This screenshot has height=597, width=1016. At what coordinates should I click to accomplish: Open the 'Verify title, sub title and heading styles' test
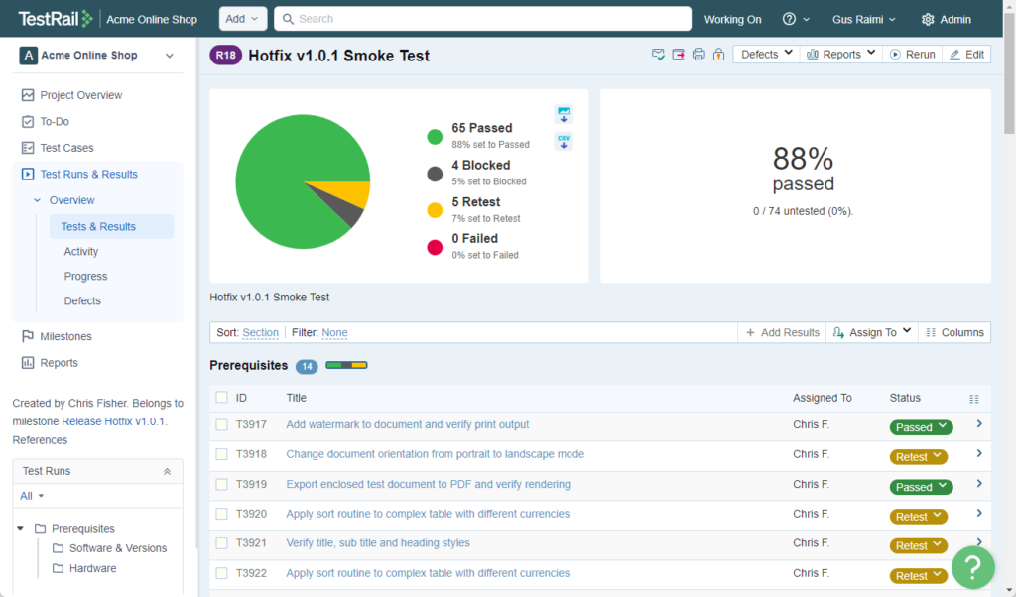coord(378,543)
